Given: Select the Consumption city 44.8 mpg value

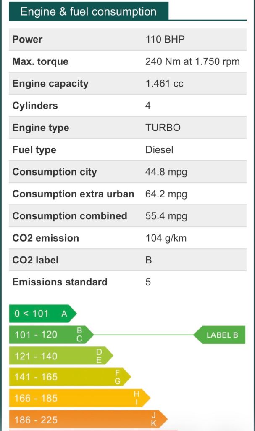Looking at the screenshot, I should [166, 172].
